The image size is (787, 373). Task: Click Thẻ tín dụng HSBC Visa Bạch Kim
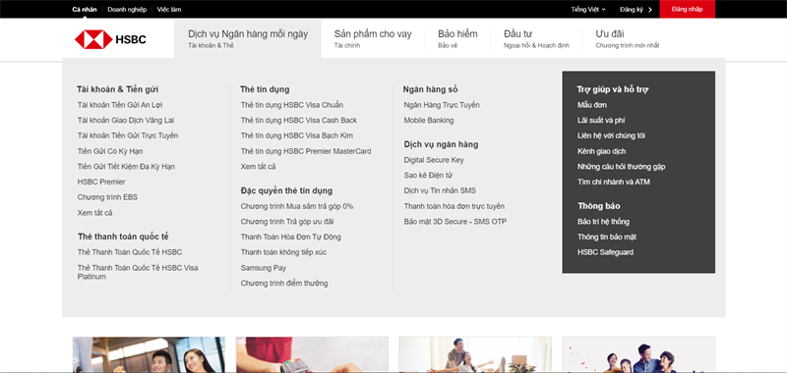coord(297,135)
